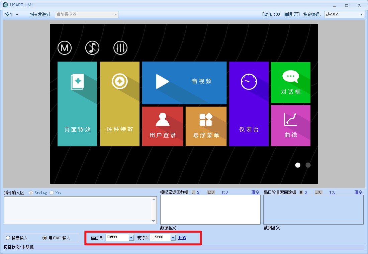368x254 pixels.
Task: Open the equalizer sliders icon
Action: [120, 48]
